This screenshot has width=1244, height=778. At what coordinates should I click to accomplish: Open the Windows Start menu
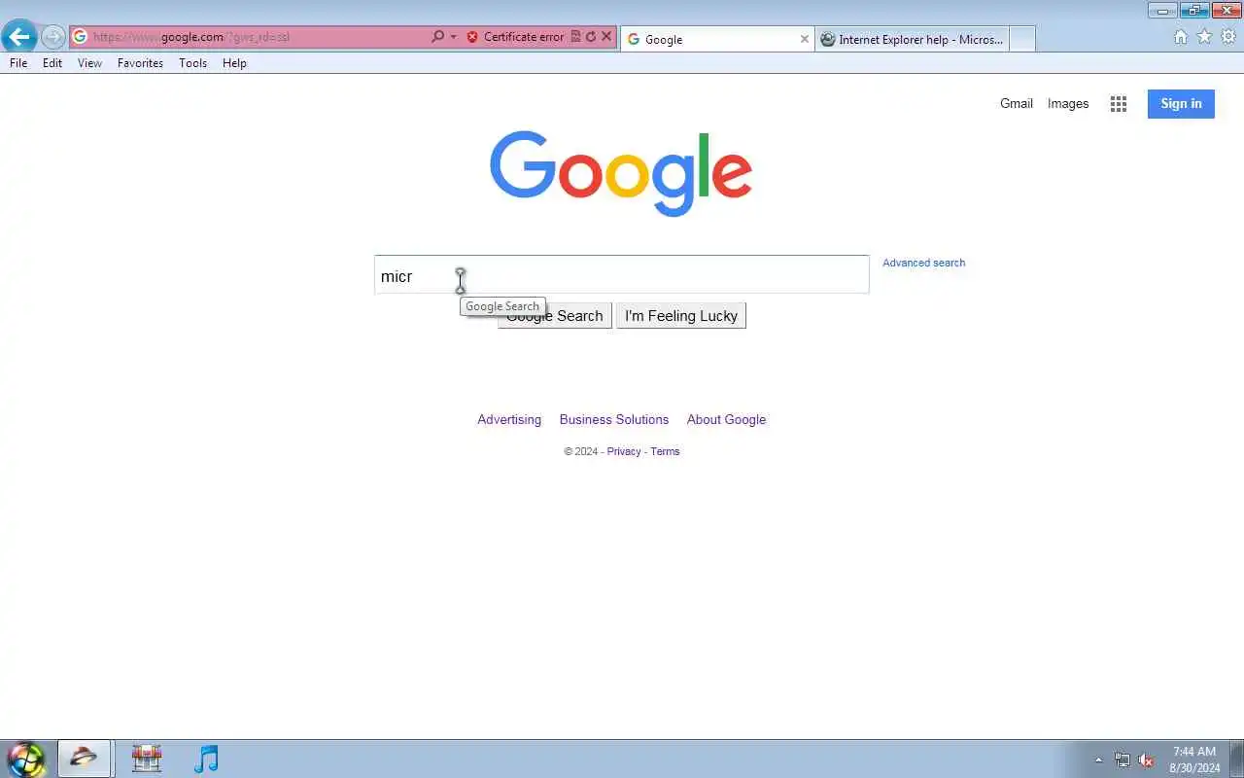25,759
